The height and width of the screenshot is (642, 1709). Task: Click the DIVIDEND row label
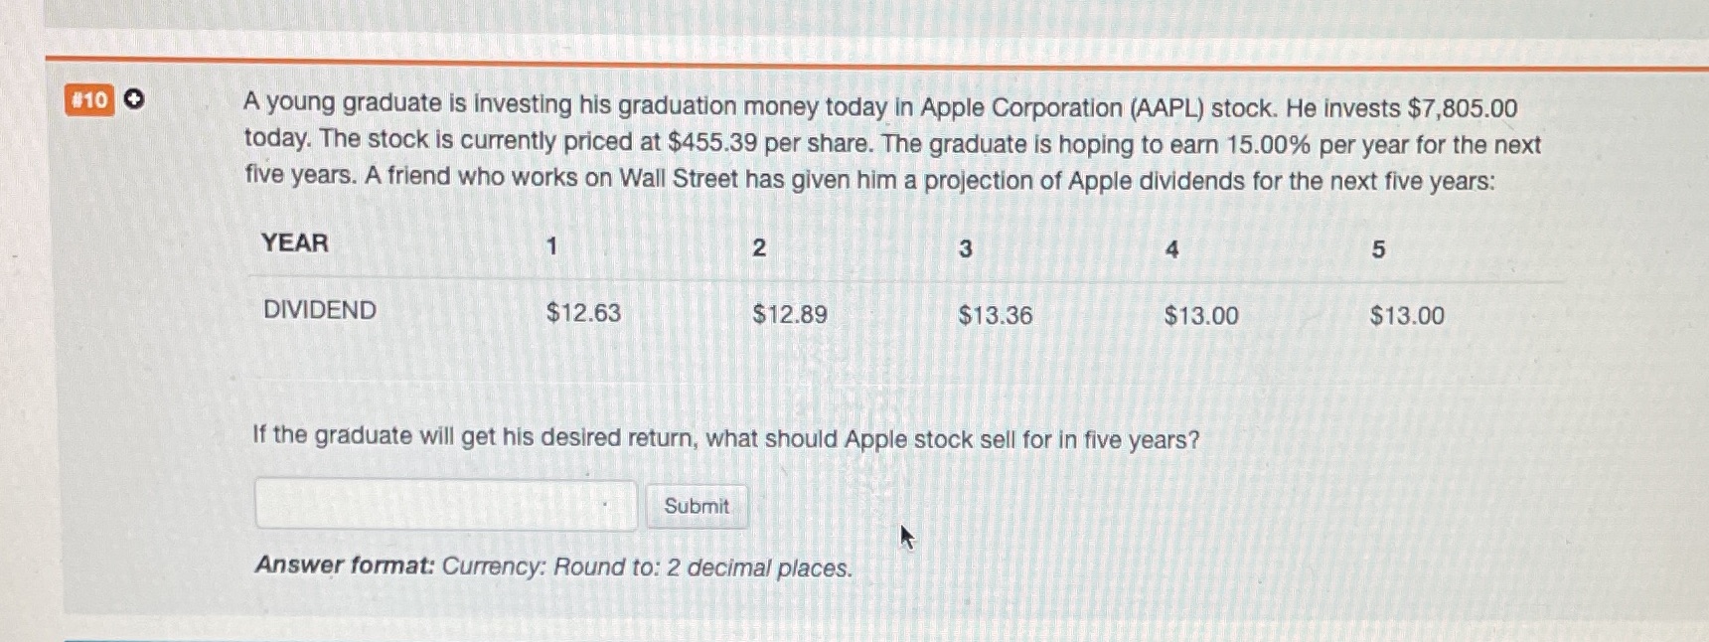(319, 310)
